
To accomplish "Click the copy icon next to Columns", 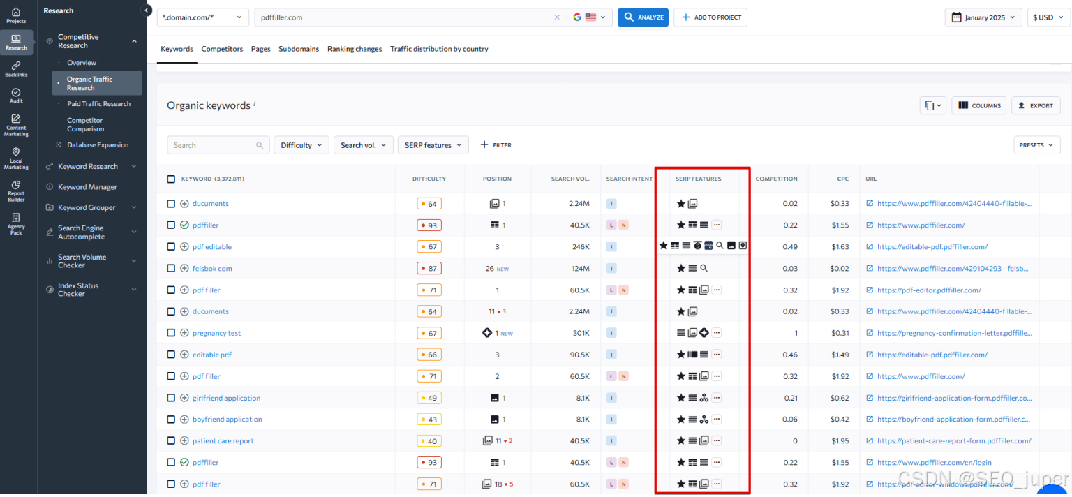I will point(932,105).
